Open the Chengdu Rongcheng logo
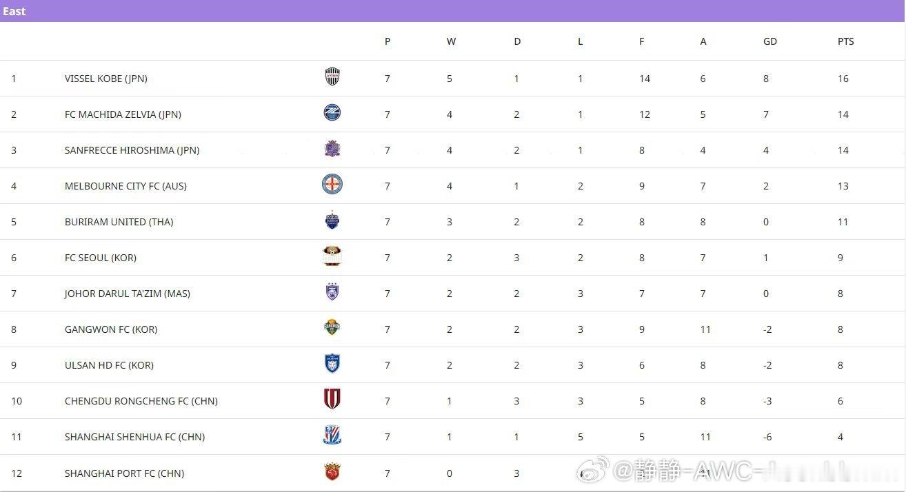Image resolution: width=906 pixels, height=492 pixels. 332,400
